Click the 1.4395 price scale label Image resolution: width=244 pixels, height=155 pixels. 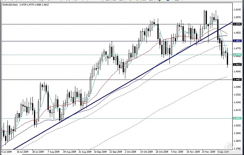pyautogui.click(x=237, y=87)
